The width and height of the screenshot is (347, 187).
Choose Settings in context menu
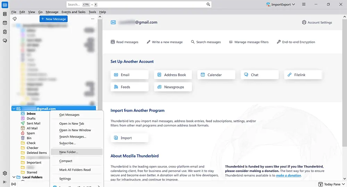click(77, 179)
